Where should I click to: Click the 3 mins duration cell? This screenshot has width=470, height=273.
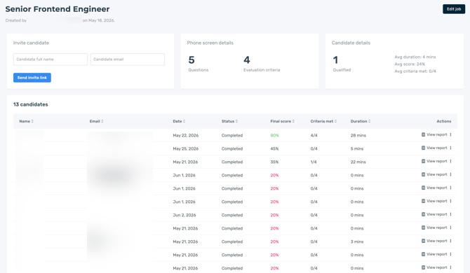(x=357, y=241)
